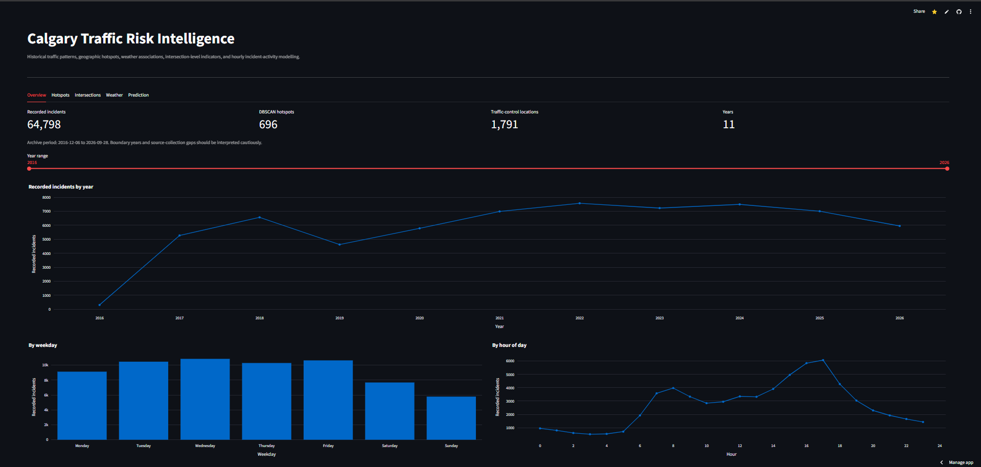Click the 2016 year slider handle
The height and width of the screenshot is (467, 981).
pyautogui.click(x=29, y=168)
